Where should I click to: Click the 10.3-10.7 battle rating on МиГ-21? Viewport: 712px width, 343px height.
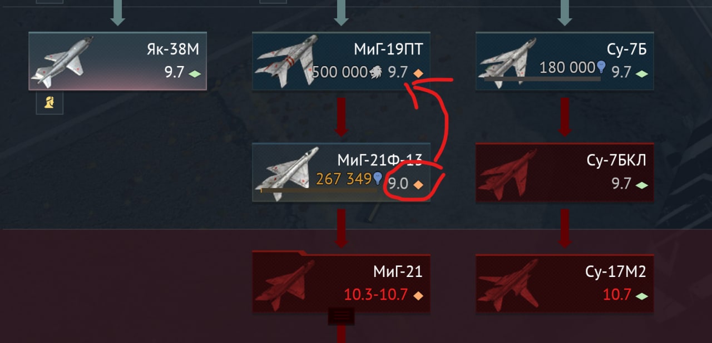click(x=375, y=295)
